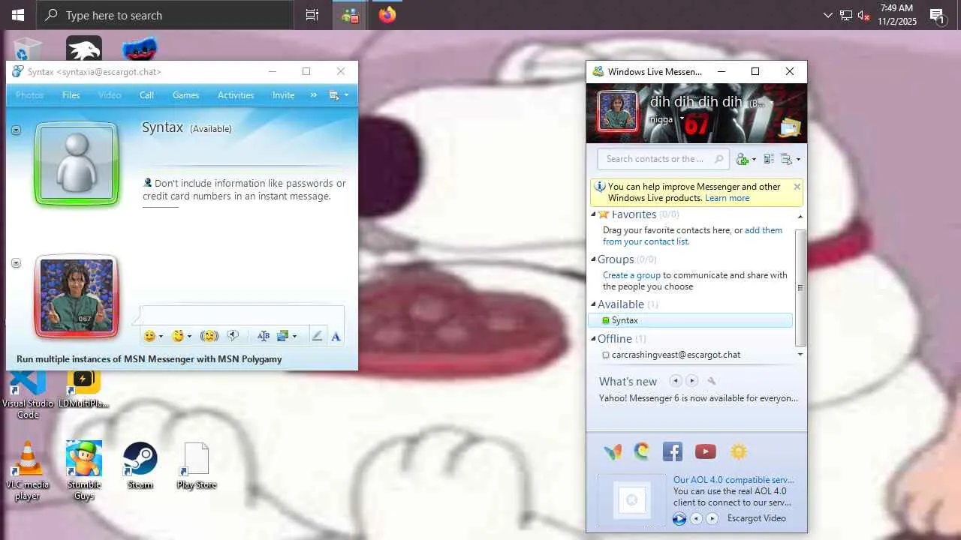Open your own display picture dropdown in chat
961x540 pixels.
16,263
